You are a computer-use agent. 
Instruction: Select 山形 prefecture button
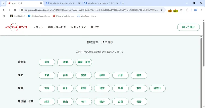tap(121, 75)
